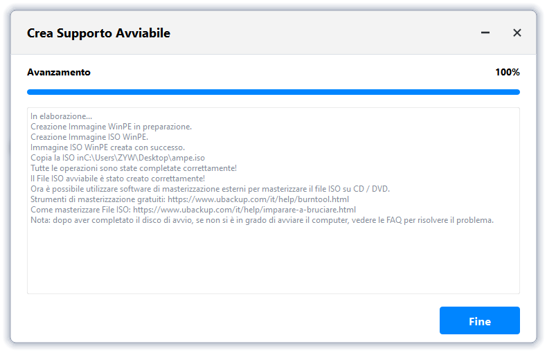
Task: Click the Fine button
Action: click(479, 321)
